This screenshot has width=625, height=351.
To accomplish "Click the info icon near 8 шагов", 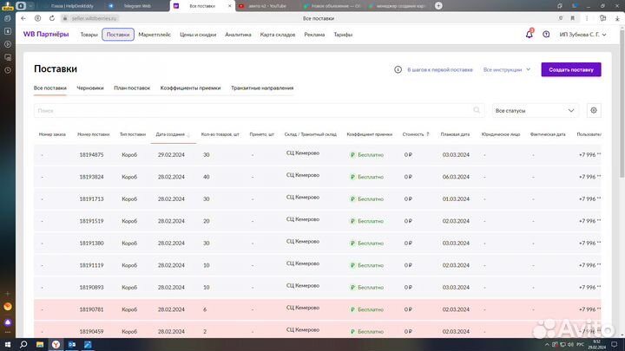I will click(398, 69).
